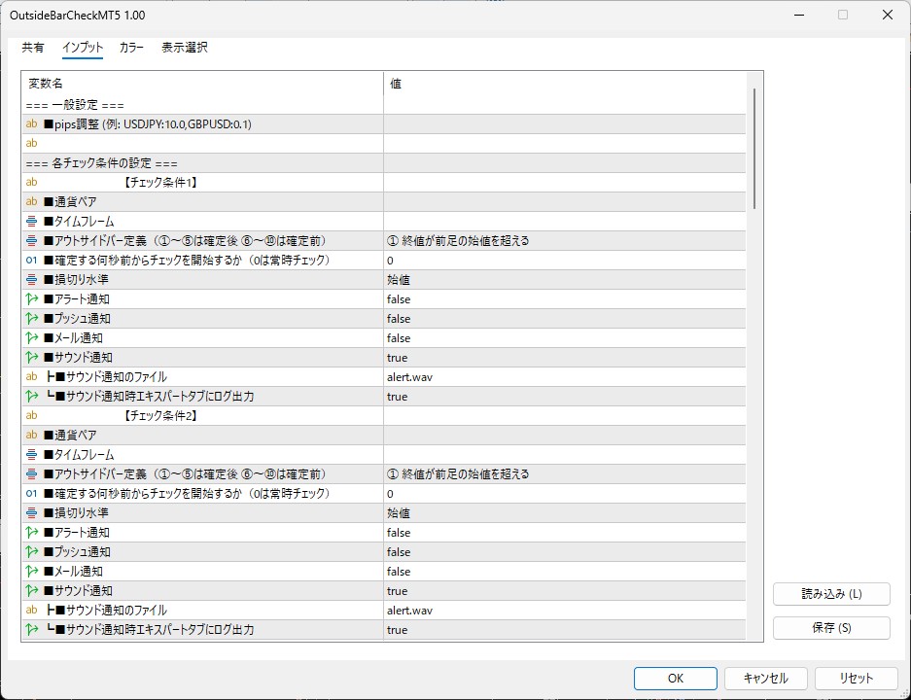Click the integer 01 icon in チェック条件1 section
911x700 pixels.
[32, 260]
